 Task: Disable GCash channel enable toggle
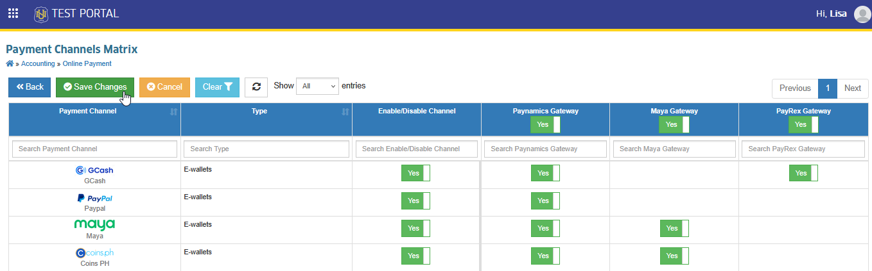415,173
